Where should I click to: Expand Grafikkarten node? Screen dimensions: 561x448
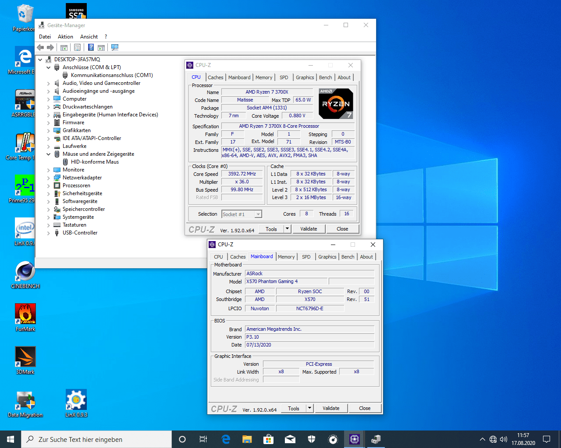[x=49, y=130]
